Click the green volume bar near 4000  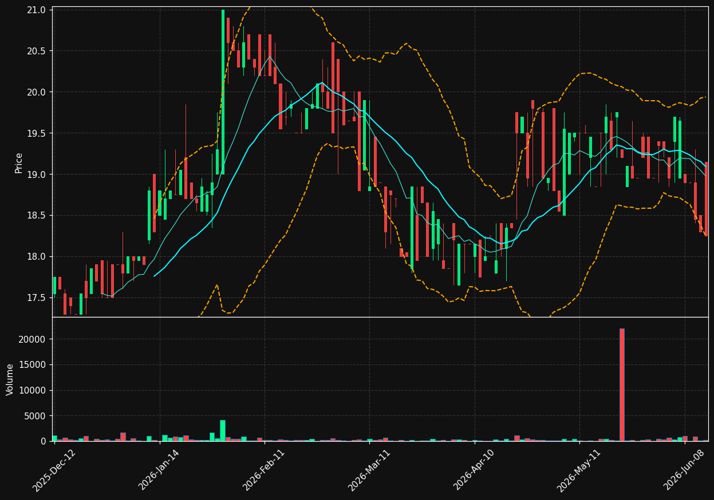(x=223, y=431)
